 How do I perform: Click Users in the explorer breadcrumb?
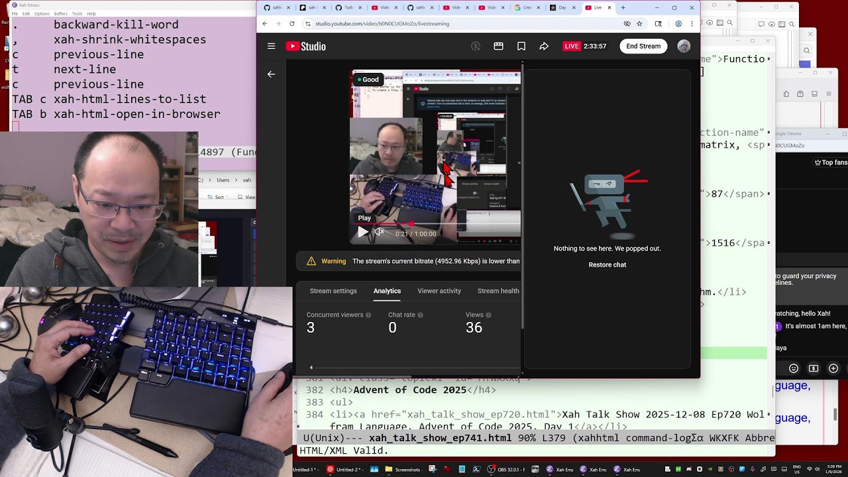(x=223, y=180)
